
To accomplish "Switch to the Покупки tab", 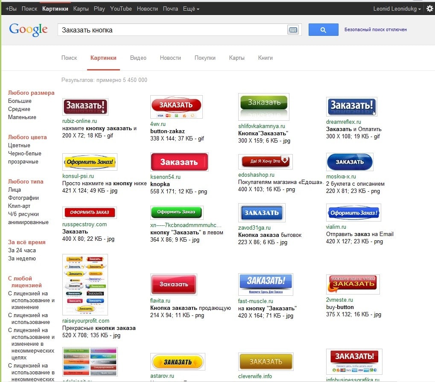I will [205, 58].
